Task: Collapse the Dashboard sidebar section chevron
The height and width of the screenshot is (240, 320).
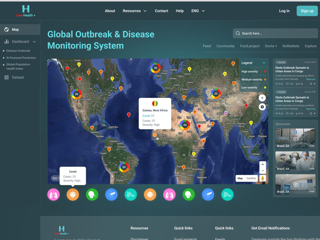Action: click(x=34, y=42)
